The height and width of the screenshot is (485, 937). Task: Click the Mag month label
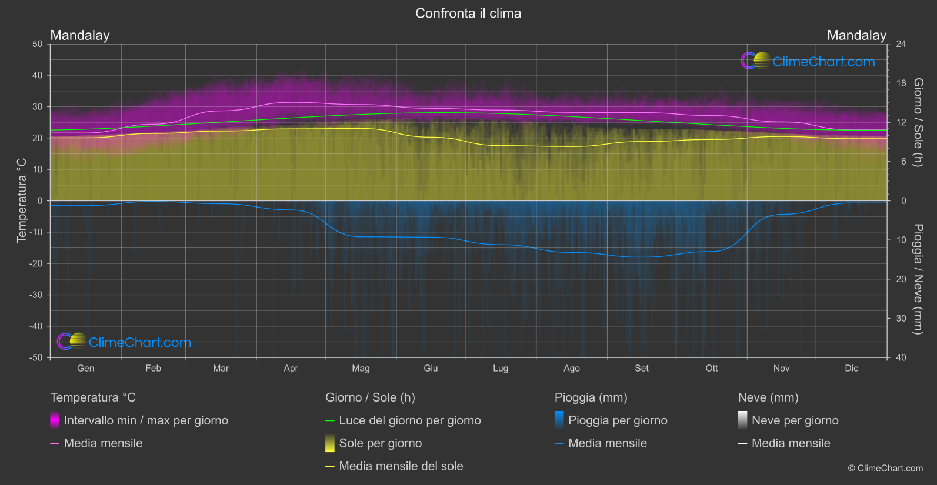(x=361, y=368)
